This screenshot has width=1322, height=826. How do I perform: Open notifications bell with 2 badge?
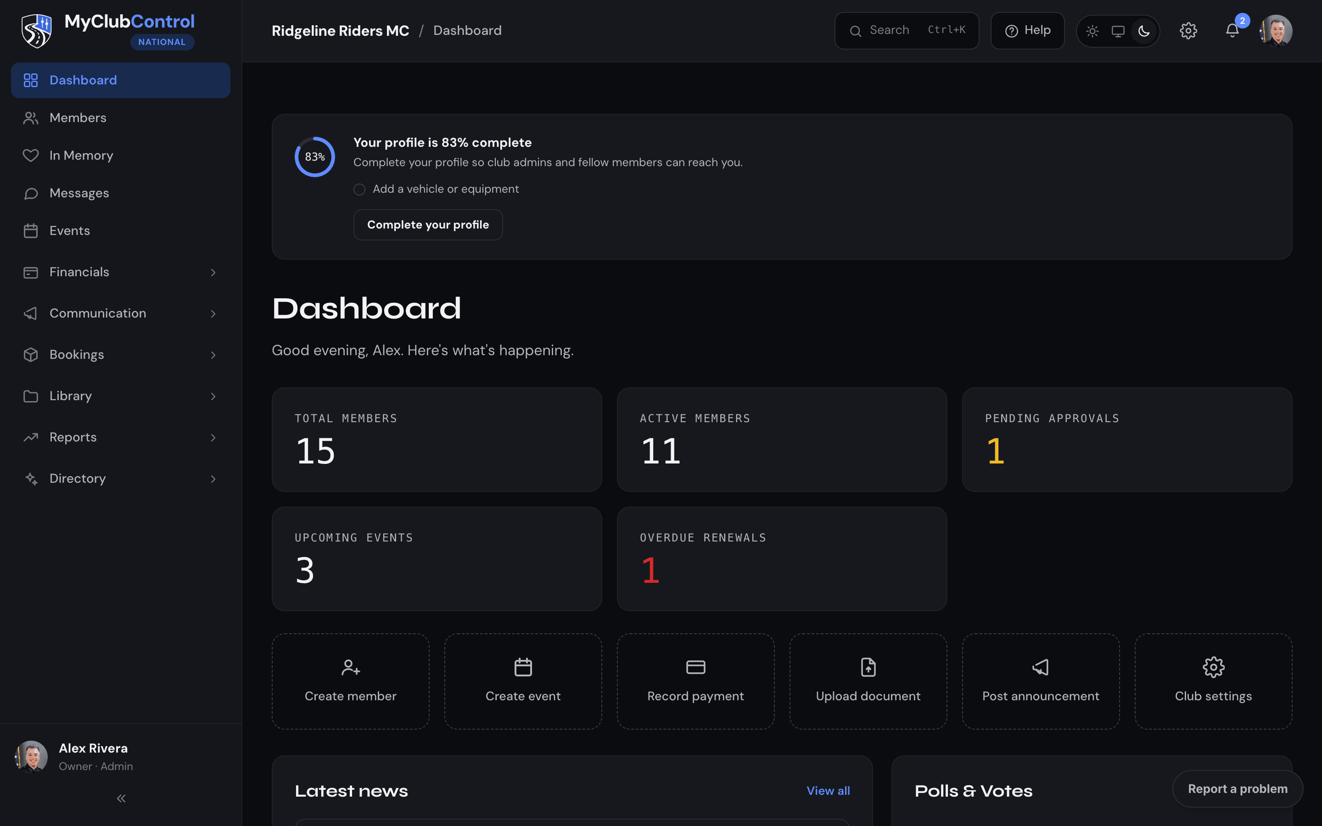click(x=1232, y=31)
